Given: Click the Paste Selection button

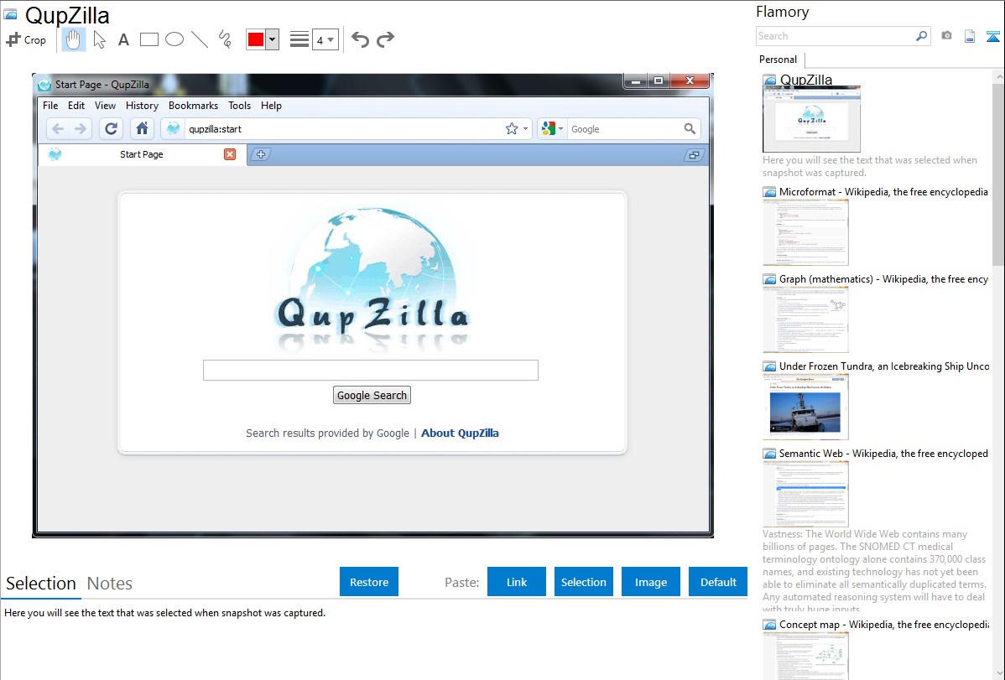Looking at the screenshot, I should tap(584, 582).
